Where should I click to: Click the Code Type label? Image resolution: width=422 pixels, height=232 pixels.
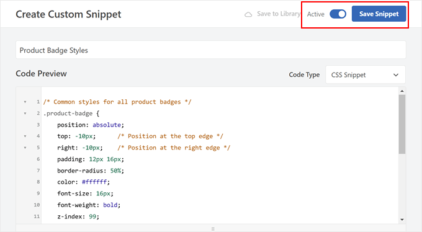click(304, 75)
